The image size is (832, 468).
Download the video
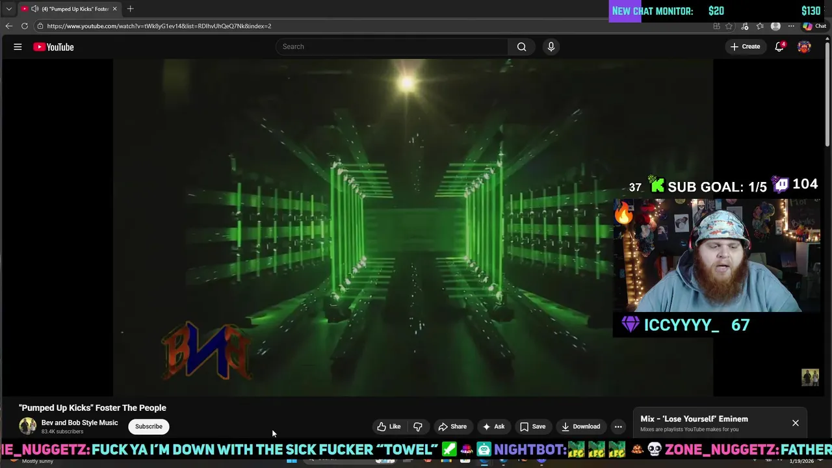click(x=580, y=426)
